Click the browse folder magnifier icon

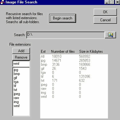(x=110, y=35)
